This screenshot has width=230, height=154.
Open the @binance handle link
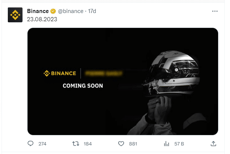[71, 11]
